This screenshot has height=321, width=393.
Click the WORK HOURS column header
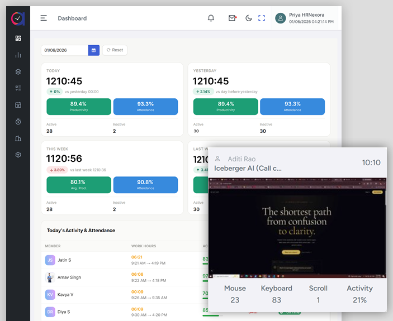[x=144, y=246]
